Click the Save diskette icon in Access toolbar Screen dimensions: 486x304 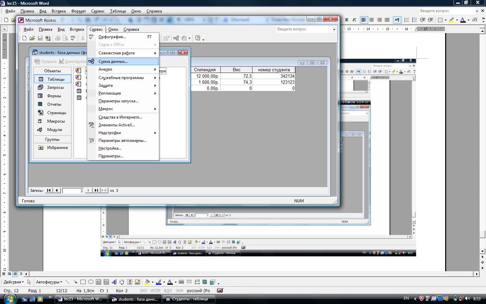pos(40,38)
